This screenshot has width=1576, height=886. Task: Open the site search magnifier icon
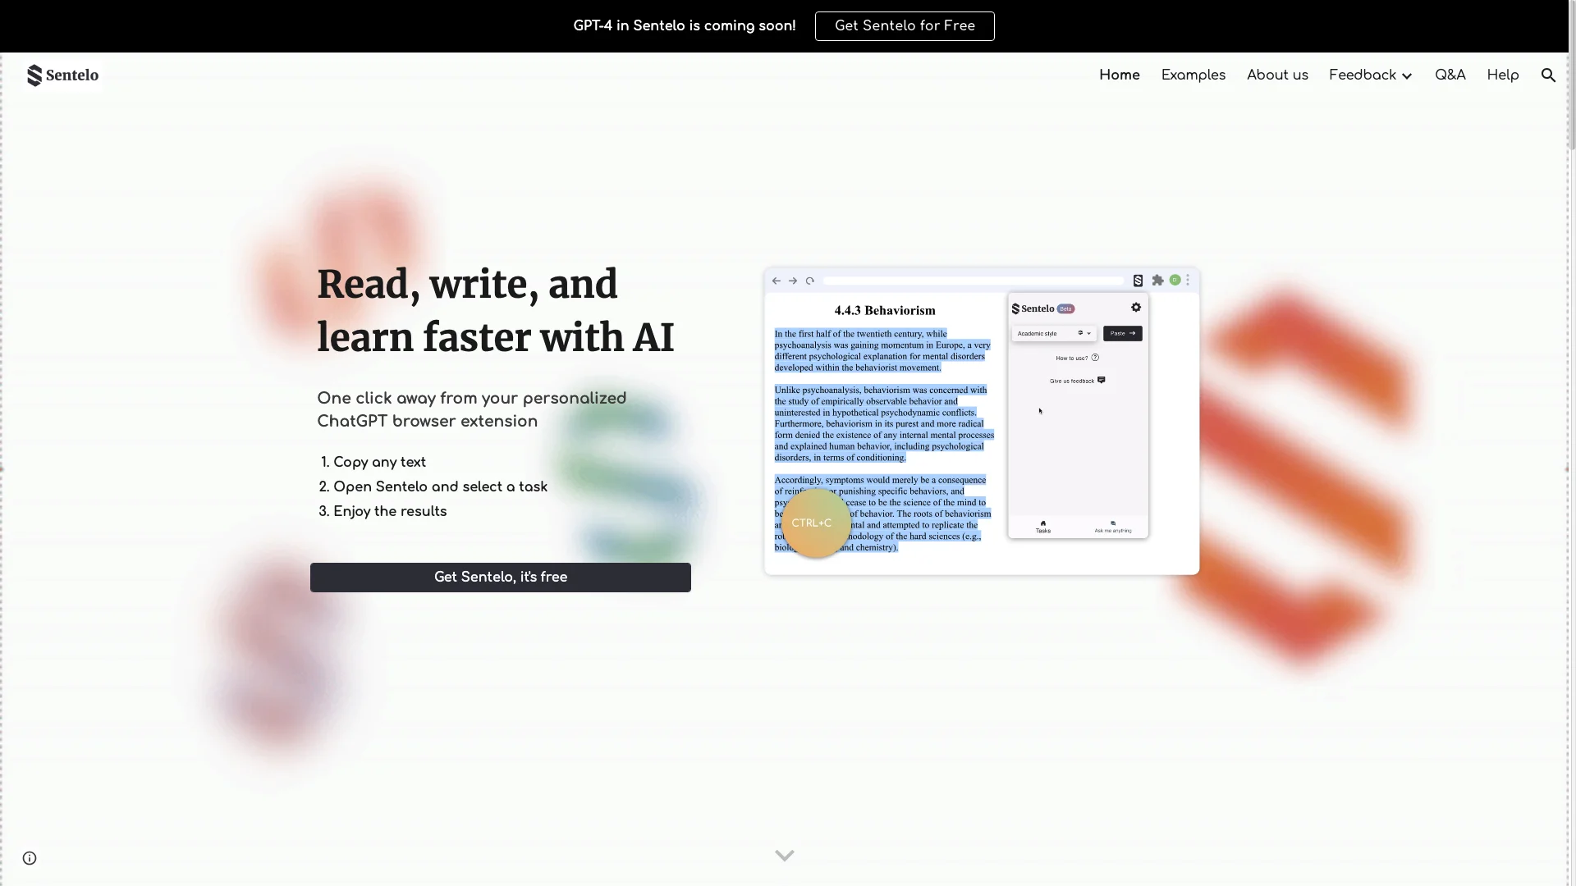1548,75
